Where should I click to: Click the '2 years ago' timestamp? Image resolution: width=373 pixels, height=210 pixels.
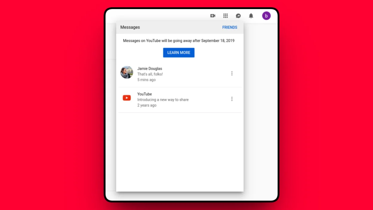point(147,105)
